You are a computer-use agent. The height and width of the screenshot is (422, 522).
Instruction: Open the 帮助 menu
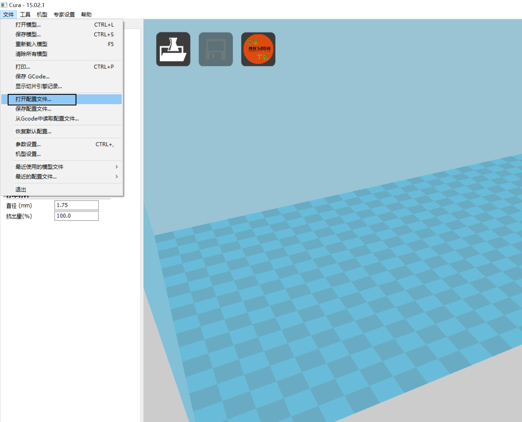(86, 14)
